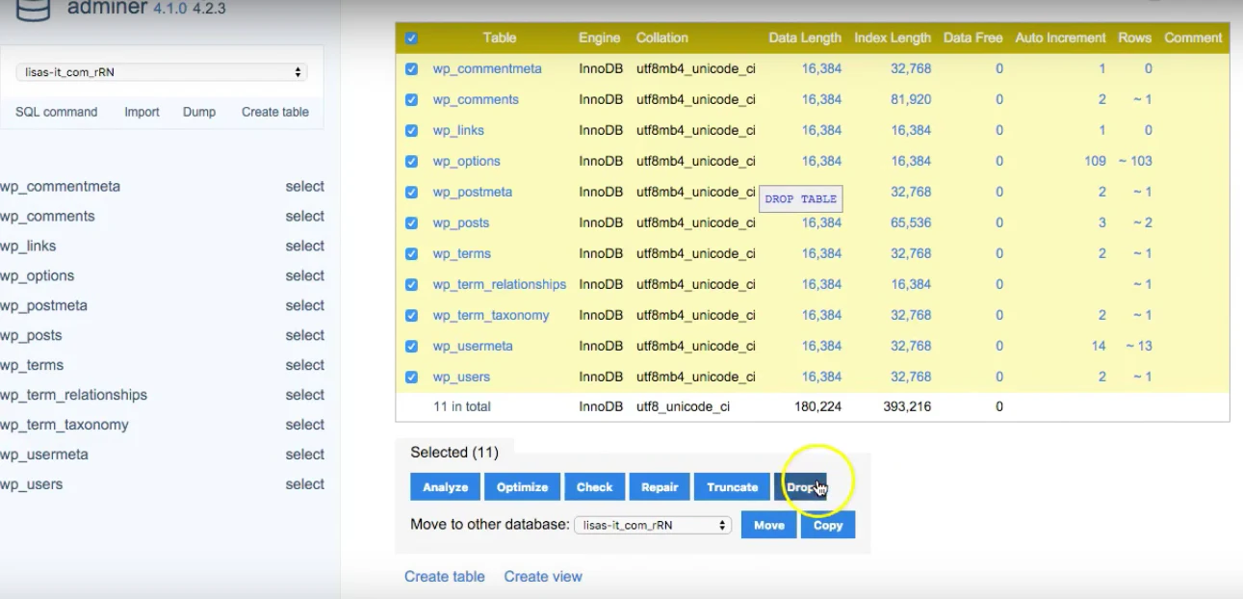Click the ~ 13 rows value for wp_usermeta
The width and height of the screenshot is (1243, 599).
(1139, 347)
